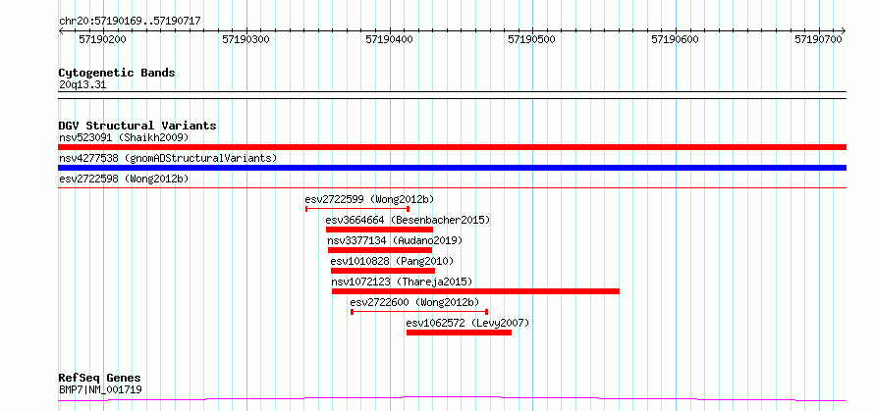Click the chr20:57190169..57190717 region label

(x=130, y=22)
